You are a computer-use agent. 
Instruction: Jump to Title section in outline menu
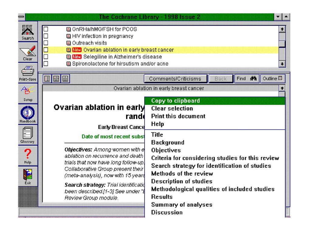click(x=215, y=135)
